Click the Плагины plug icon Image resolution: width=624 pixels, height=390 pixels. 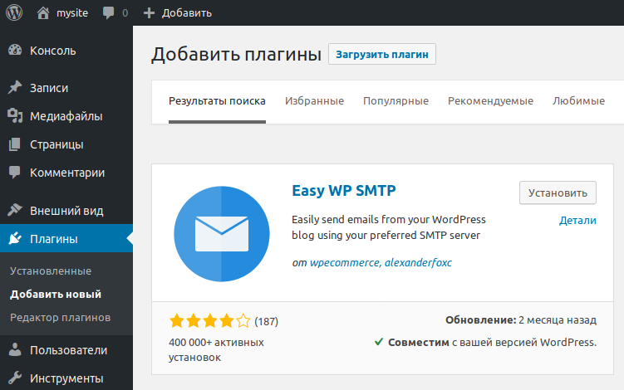(15, 238)
